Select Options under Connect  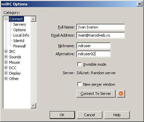click(x=20, y=30)
